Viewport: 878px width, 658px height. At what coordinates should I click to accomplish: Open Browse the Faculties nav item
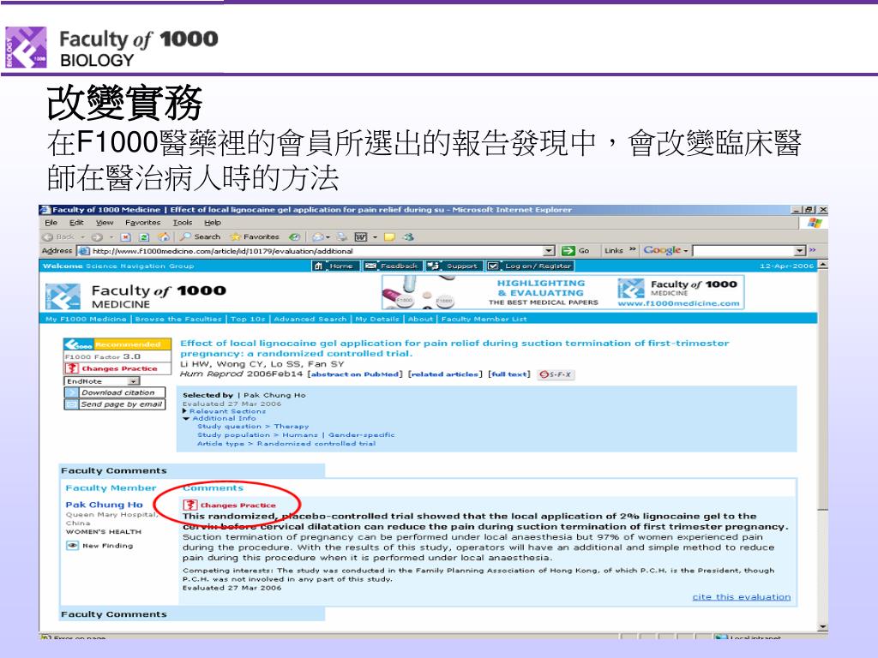click(x=178, y=319)
